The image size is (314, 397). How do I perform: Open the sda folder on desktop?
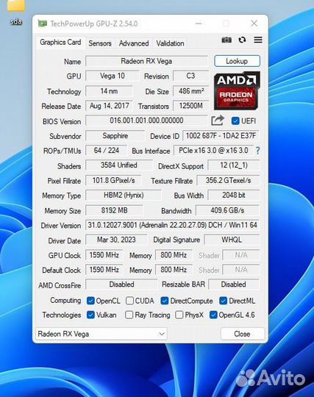click(16, 12)
